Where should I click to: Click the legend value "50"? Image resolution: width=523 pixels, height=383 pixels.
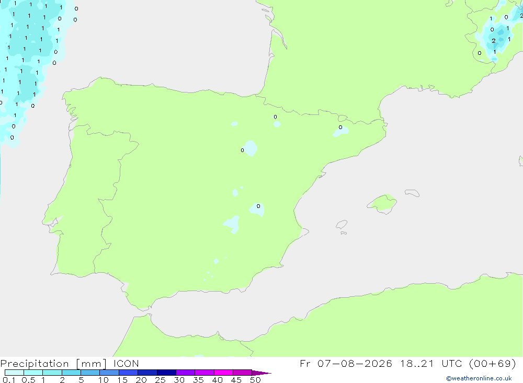click(x=255, y=380)
